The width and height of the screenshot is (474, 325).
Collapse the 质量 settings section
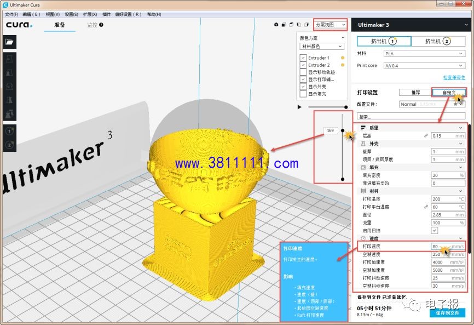pyautogui.click(x=461, y=128)
